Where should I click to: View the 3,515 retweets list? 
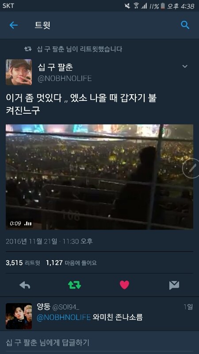coord(23,263)
